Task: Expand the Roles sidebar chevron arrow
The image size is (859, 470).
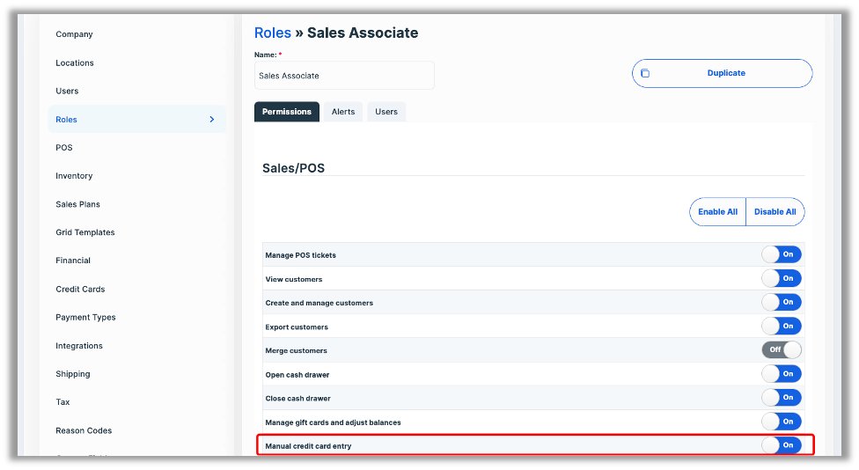Action: [x=212, y=120]
